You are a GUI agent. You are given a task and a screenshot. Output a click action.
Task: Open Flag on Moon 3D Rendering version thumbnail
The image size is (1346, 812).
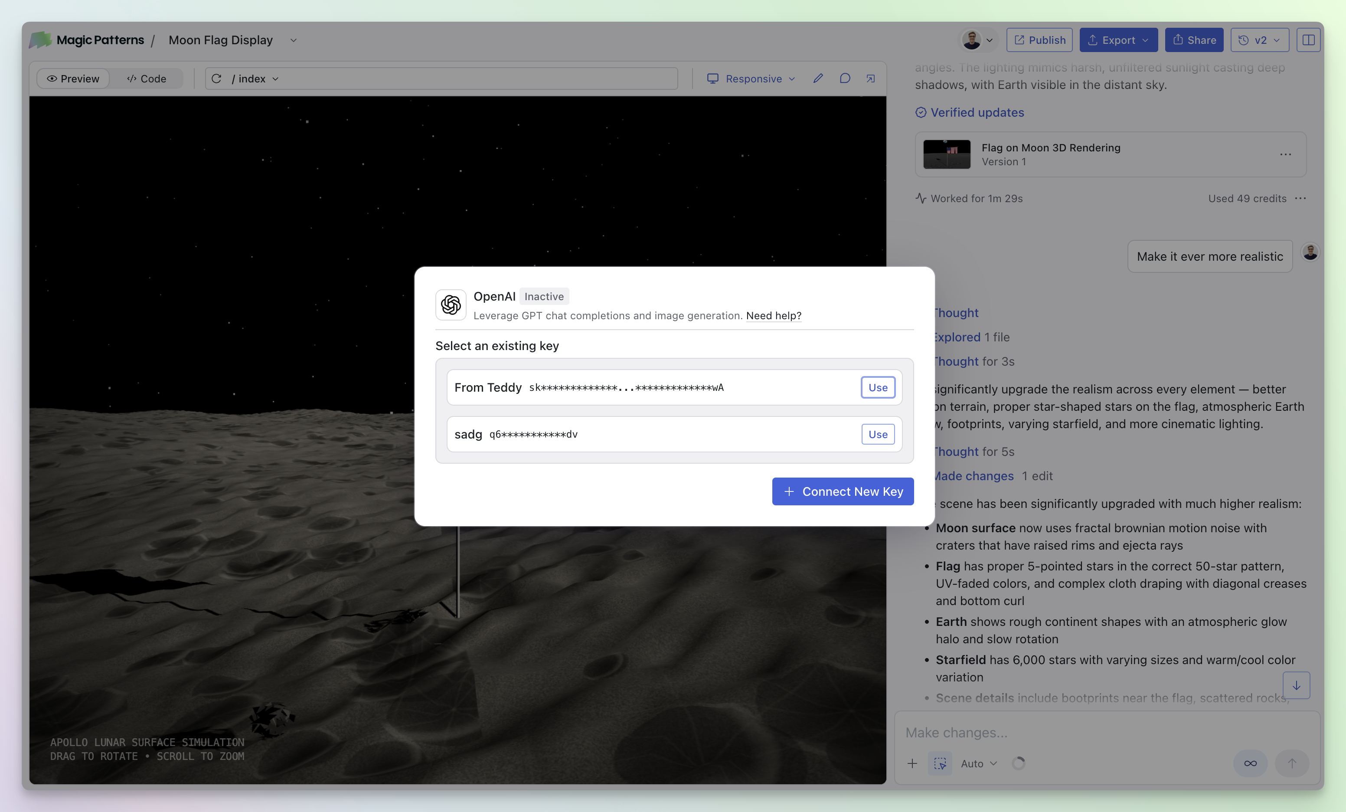click(947, 154)
